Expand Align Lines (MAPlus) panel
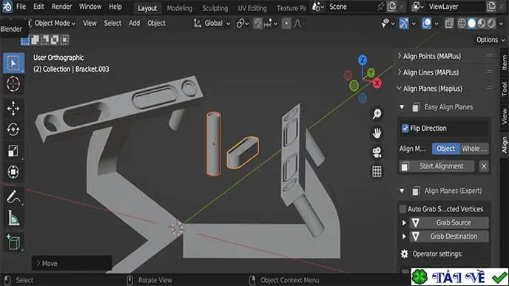 [x=431, y=72]
